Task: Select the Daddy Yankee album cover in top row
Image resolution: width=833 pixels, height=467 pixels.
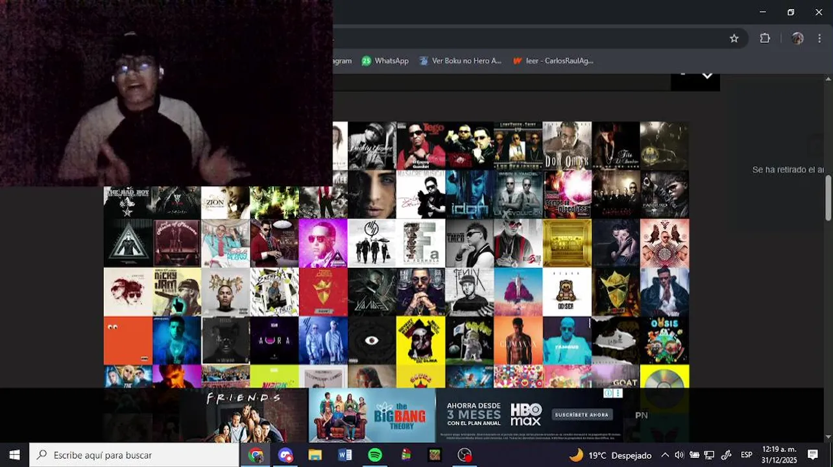Action: coord(372,145)
